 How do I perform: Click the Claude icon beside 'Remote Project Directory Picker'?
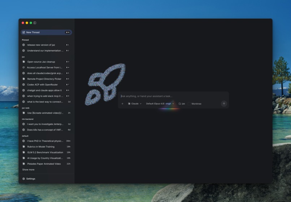(23, 79)
